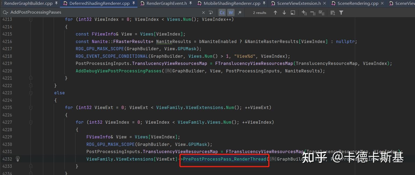Open search history magnifier dropdown
This screenshot has height=175, width=415.
pyautogui.click(x=5, y=12)
